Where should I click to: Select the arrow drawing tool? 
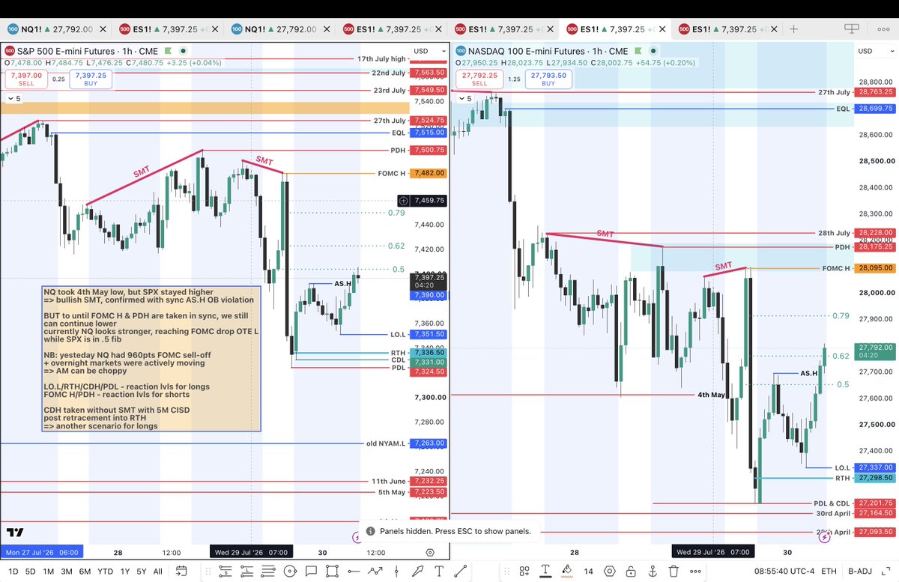418,571
